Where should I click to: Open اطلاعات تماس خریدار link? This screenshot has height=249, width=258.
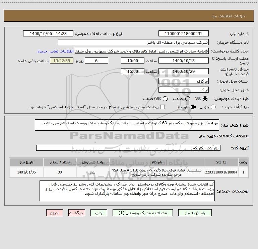click(x=55, y=51)
